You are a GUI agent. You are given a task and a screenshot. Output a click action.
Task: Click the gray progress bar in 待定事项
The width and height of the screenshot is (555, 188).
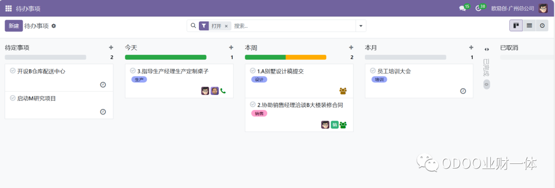click(46, 58)
